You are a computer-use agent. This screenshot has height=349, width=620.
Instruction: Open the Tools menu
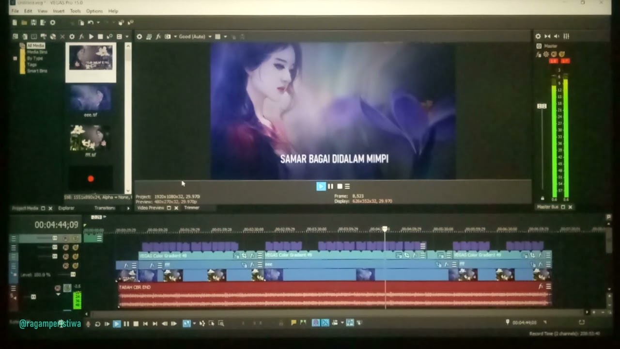point(75,11)
